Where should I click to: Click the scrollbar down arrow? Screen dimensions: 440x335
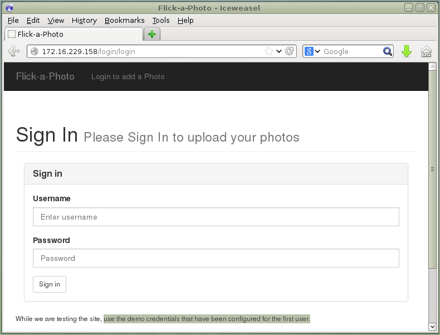432,327
